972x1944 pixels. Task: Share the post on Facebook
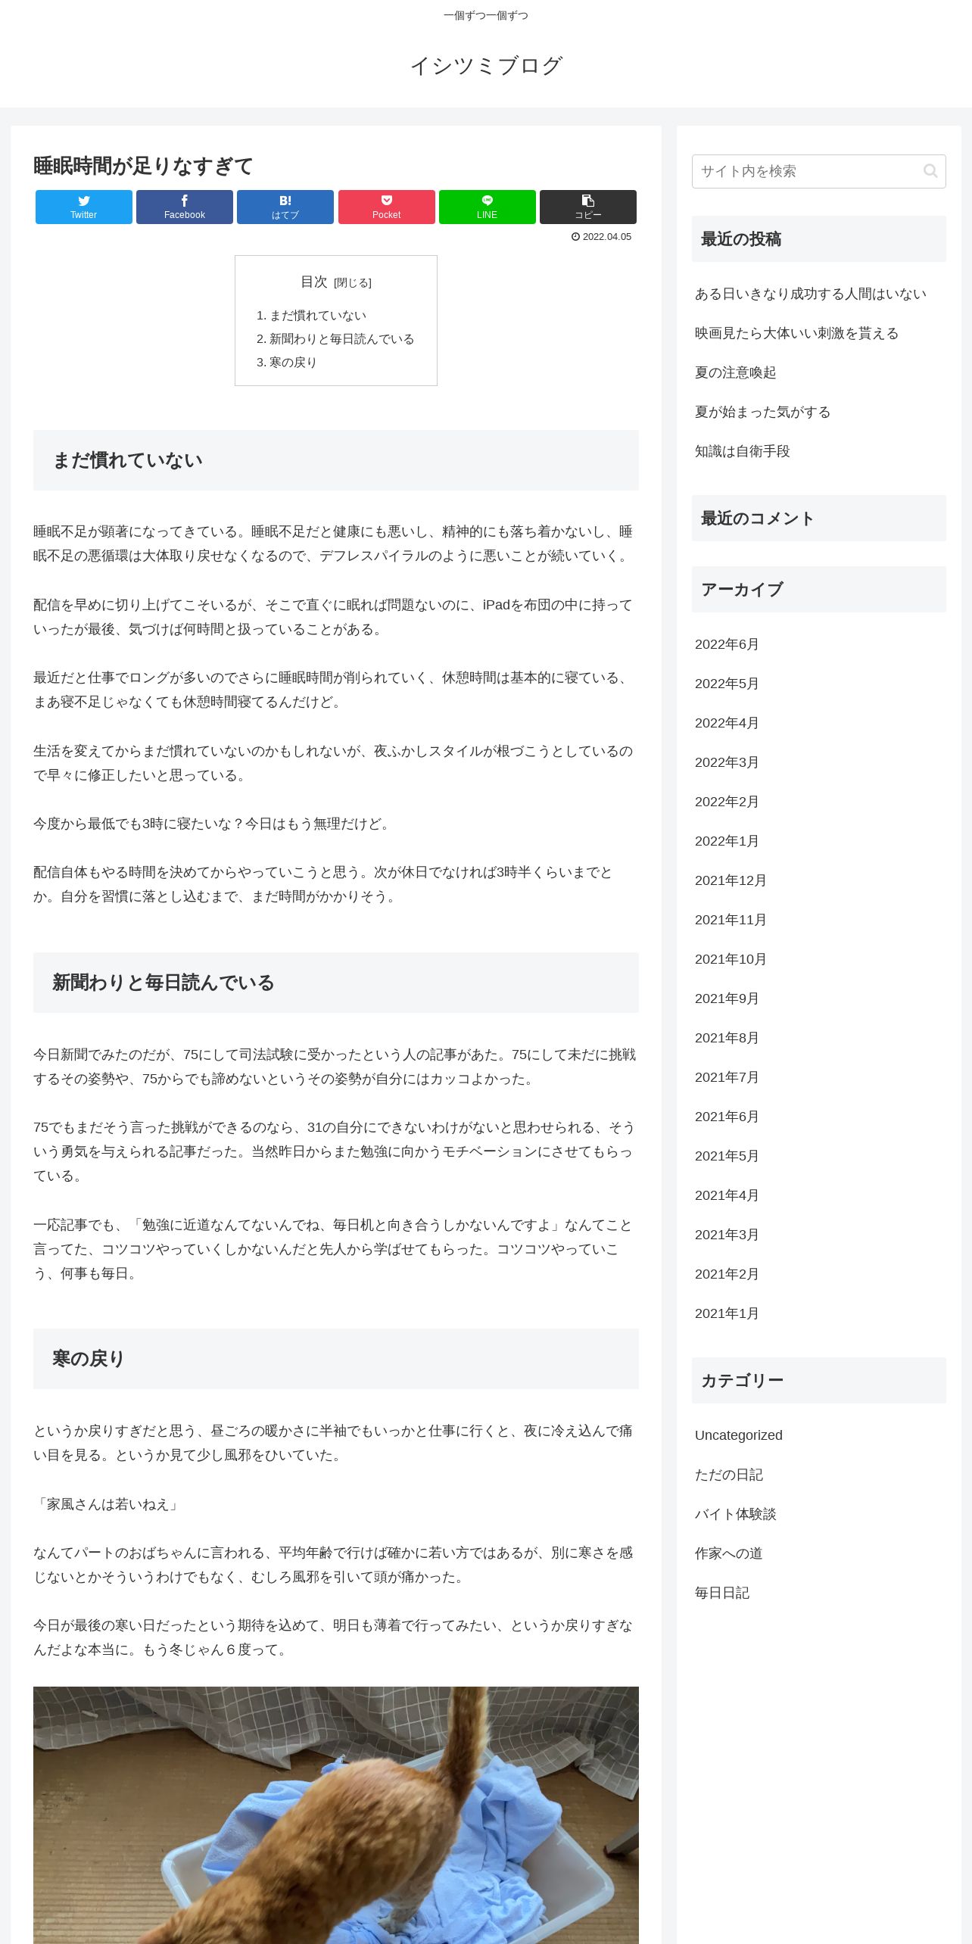click(185, 207)
